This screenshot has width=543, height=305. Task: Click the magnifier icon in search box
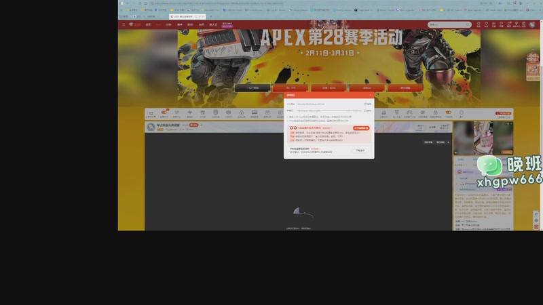(x=468, y=24)
